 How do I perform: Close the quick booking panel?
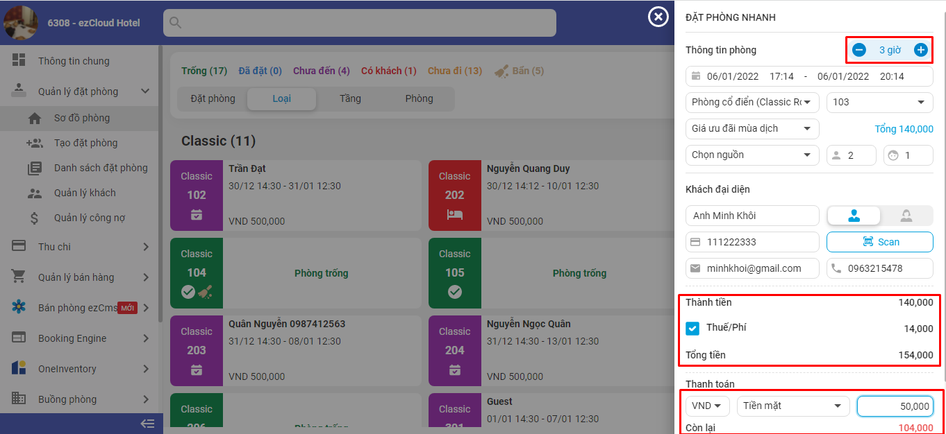pos(658,17)
